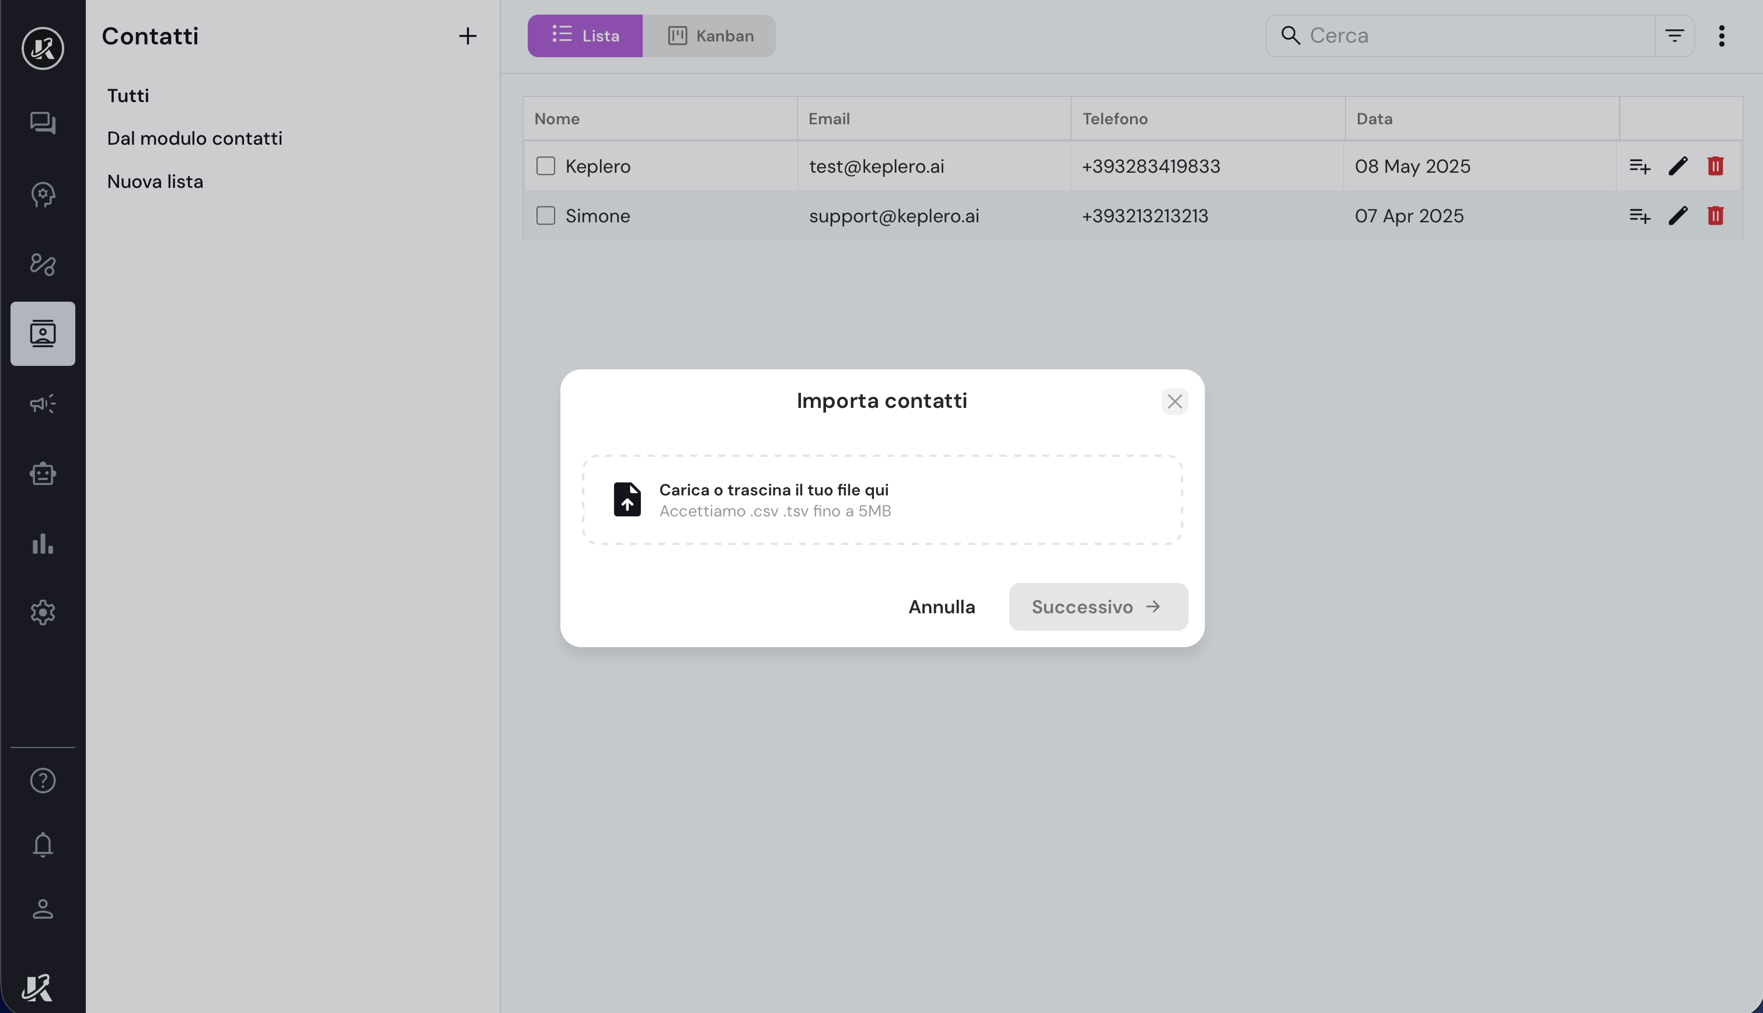Open the conversations chat icon in sidebar
The width and height of the screenshot is (1763, 1013).
pos(43,123)
